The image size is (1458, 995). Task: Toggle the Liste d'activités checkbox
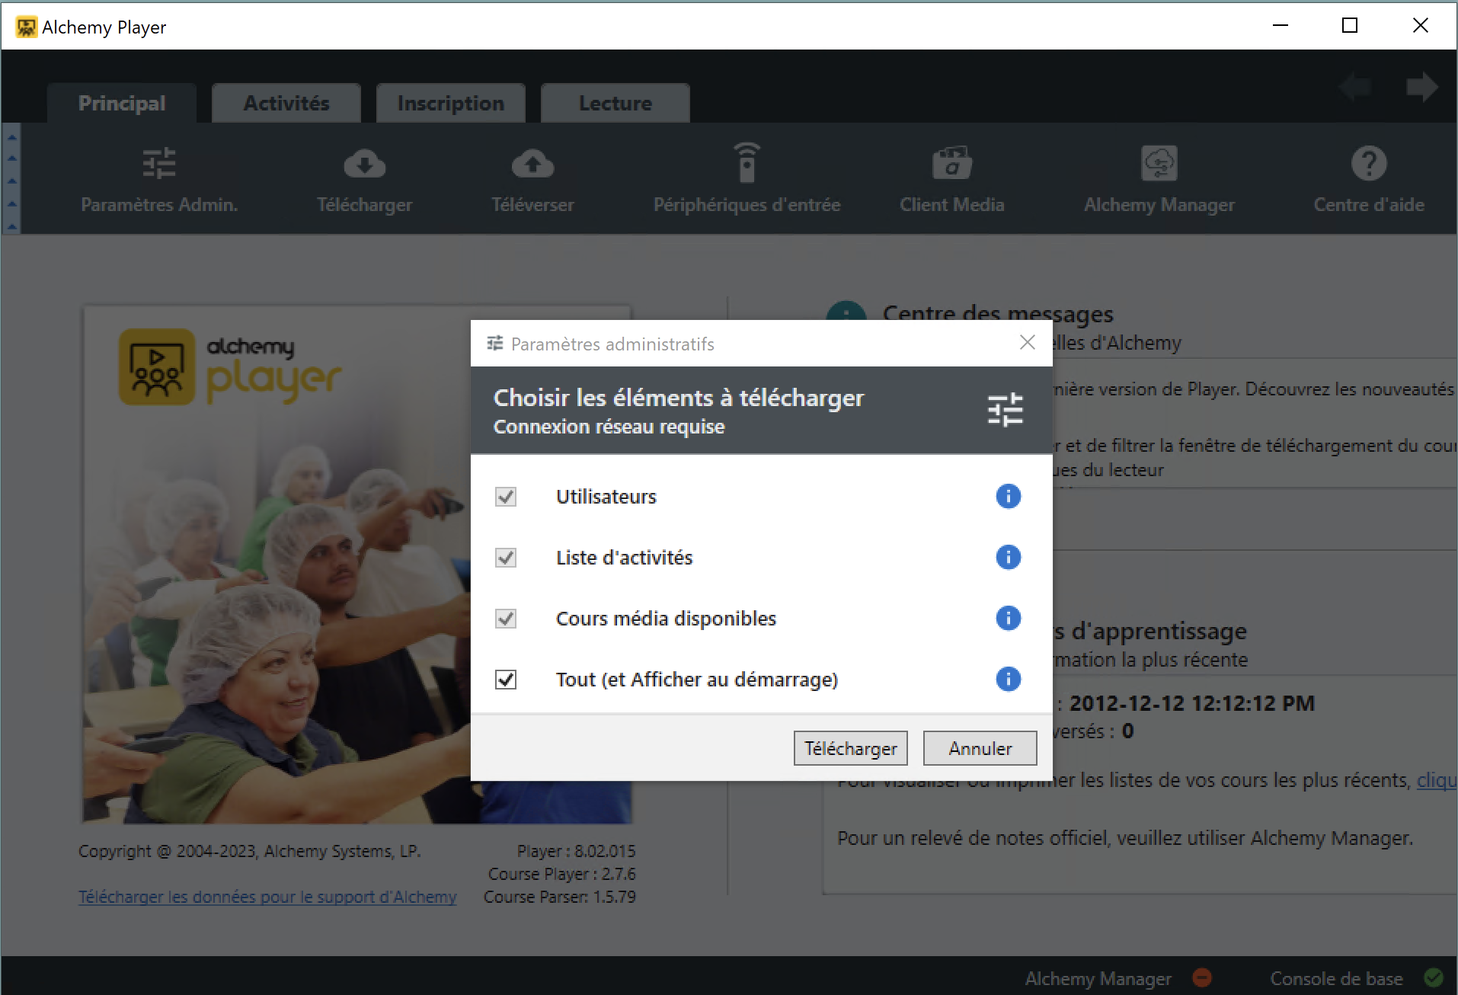[506, 558]
